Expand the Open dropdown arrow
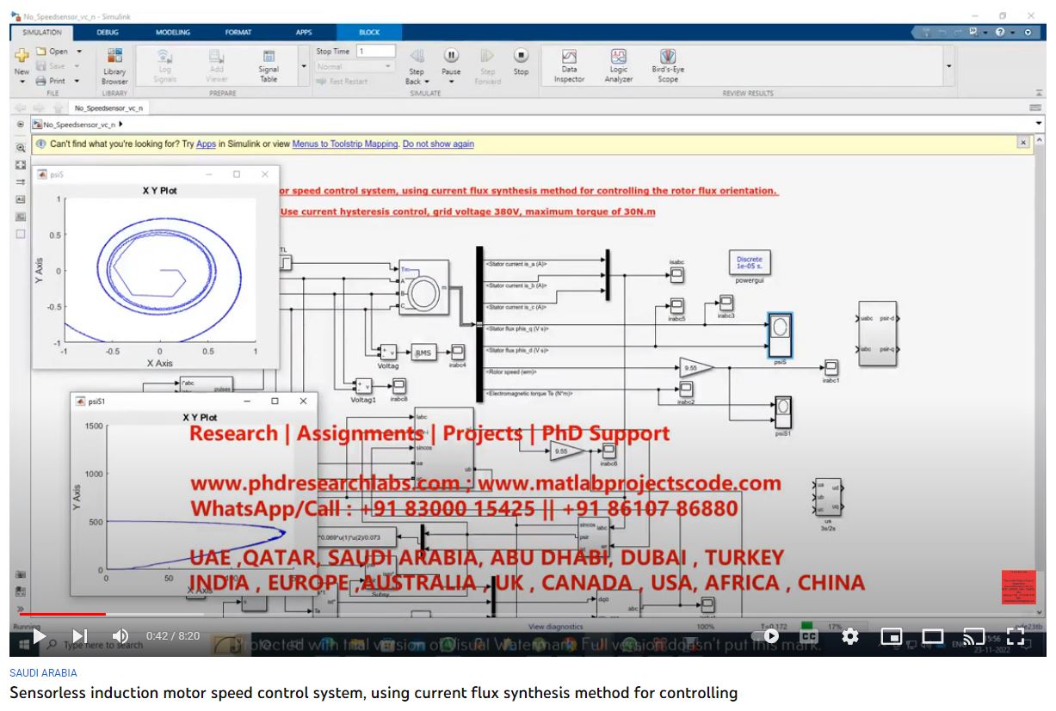 79,52
